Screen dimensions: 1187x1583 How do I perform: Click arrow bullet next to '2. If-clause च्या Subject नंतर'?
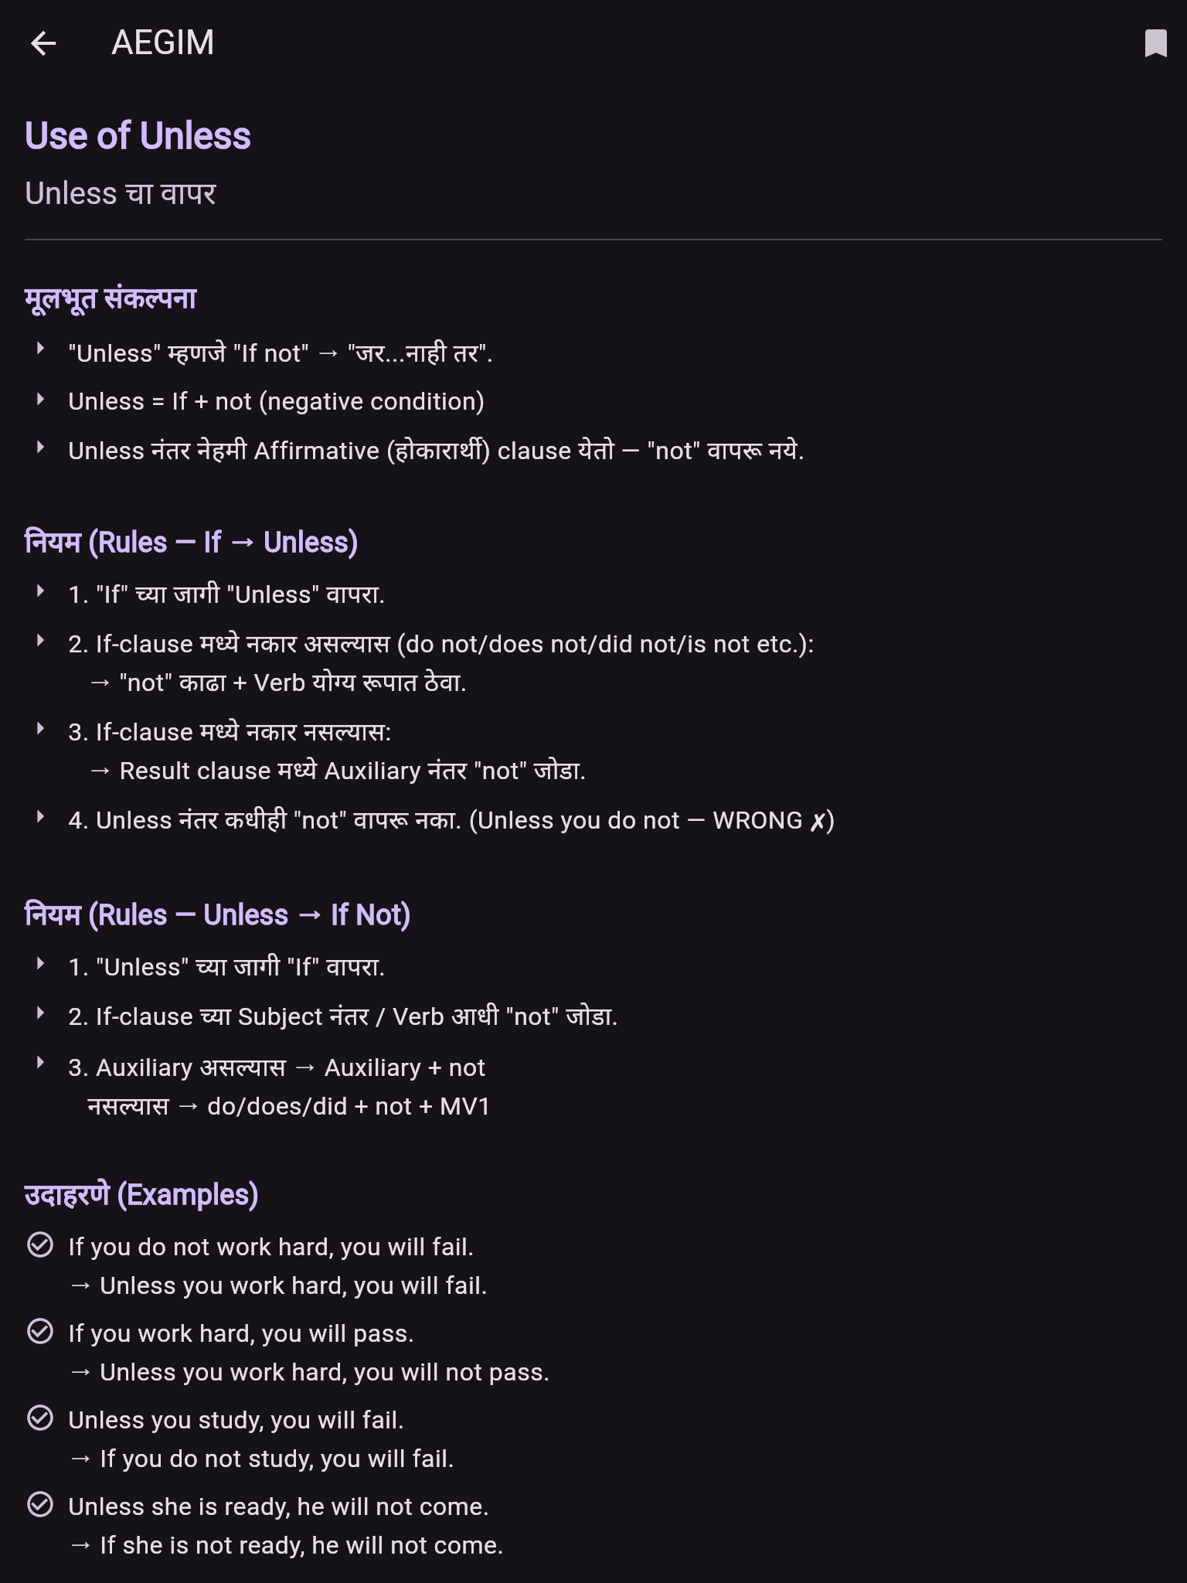point(40,1013)
